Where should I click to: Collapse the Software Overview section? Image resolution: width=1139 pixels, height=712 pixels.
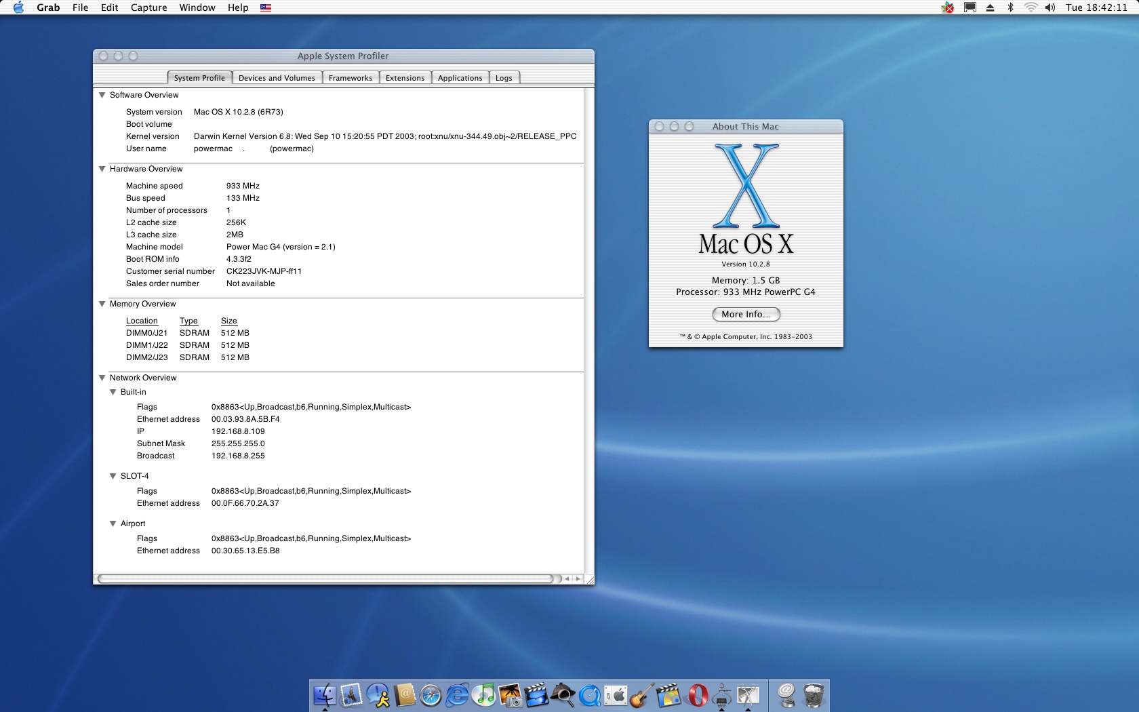click(102, 95)
